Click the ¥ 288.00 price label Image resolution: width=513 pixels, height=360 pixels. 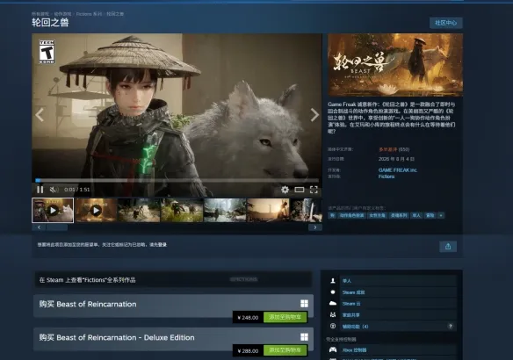[248, 351]
